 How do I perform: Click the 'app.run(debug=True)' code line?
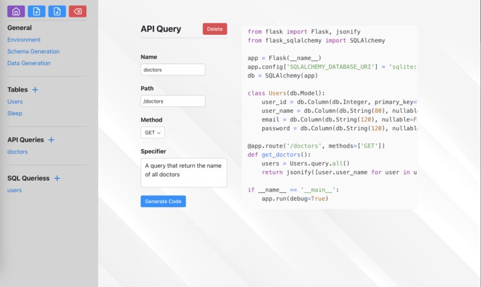click(x=295, y=199)
